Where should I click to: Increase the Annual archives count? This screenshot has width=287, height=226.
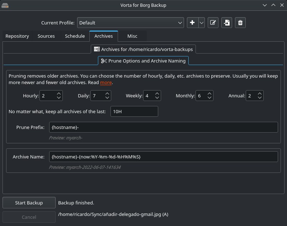pos(260,93)
